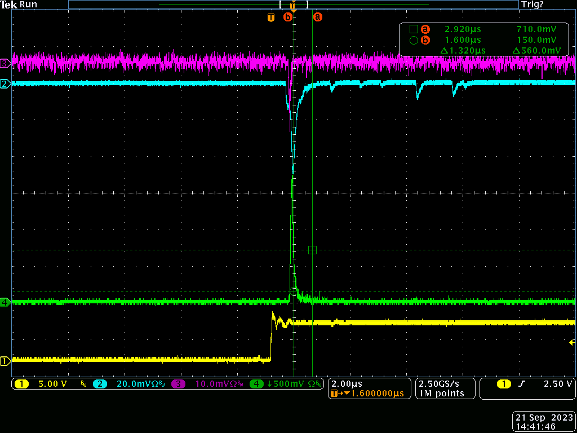Screen dimensions: 577x433
Task: Click the square cursor marker on waveform
Action: (313, 250)
